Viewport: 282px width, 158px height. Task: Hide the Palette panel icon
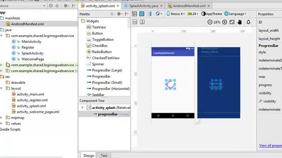[126, 14]
